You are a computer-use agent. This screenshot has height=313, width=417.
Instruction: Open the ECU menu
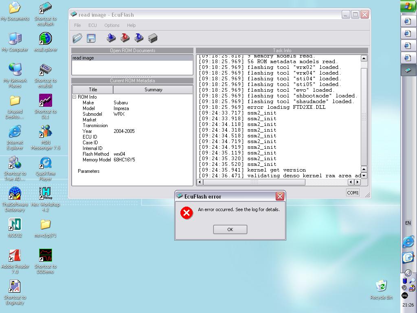[92, 25]
